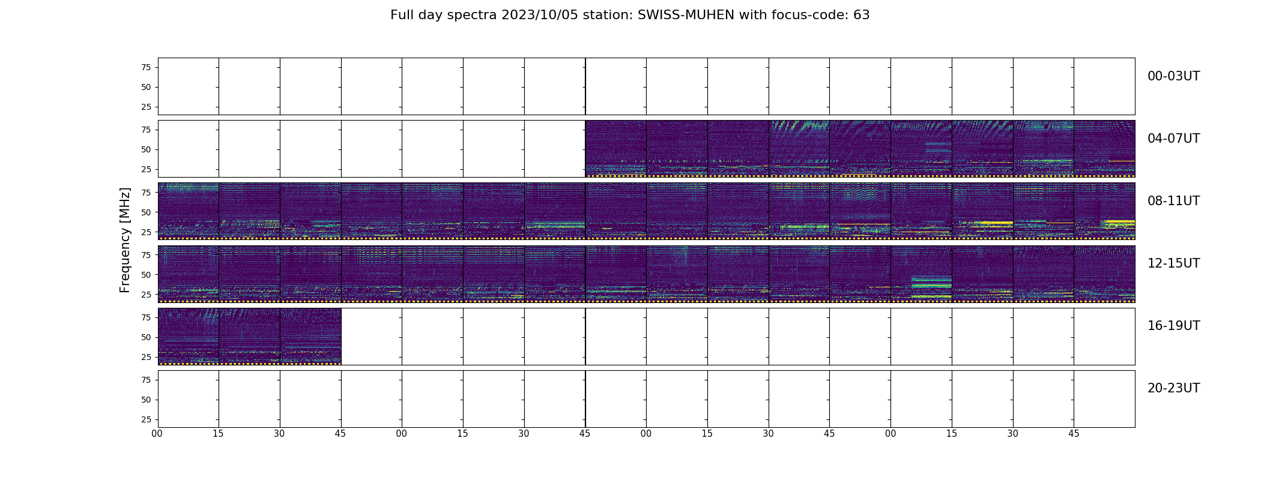Click the 20-23UT row label
The image size is (1261, 480).
point(1173,388)
